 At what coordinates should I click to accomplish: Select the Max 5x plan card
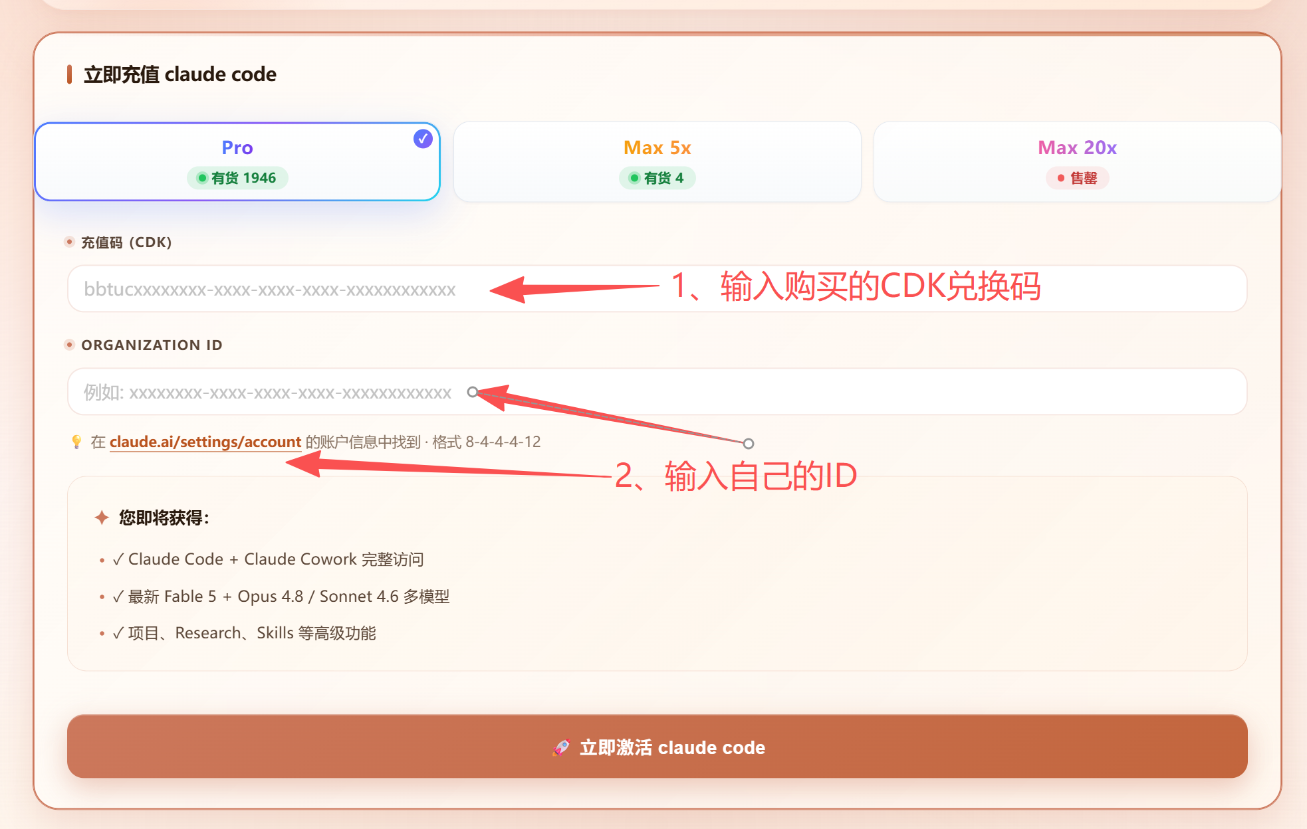coord(657,161)
